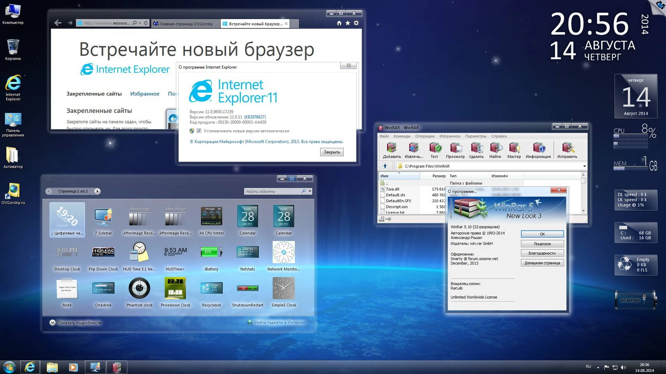This screenshot has width=666, height=374.
Task: Open the Команды menu in WinRAR
Action: (402, 136)
